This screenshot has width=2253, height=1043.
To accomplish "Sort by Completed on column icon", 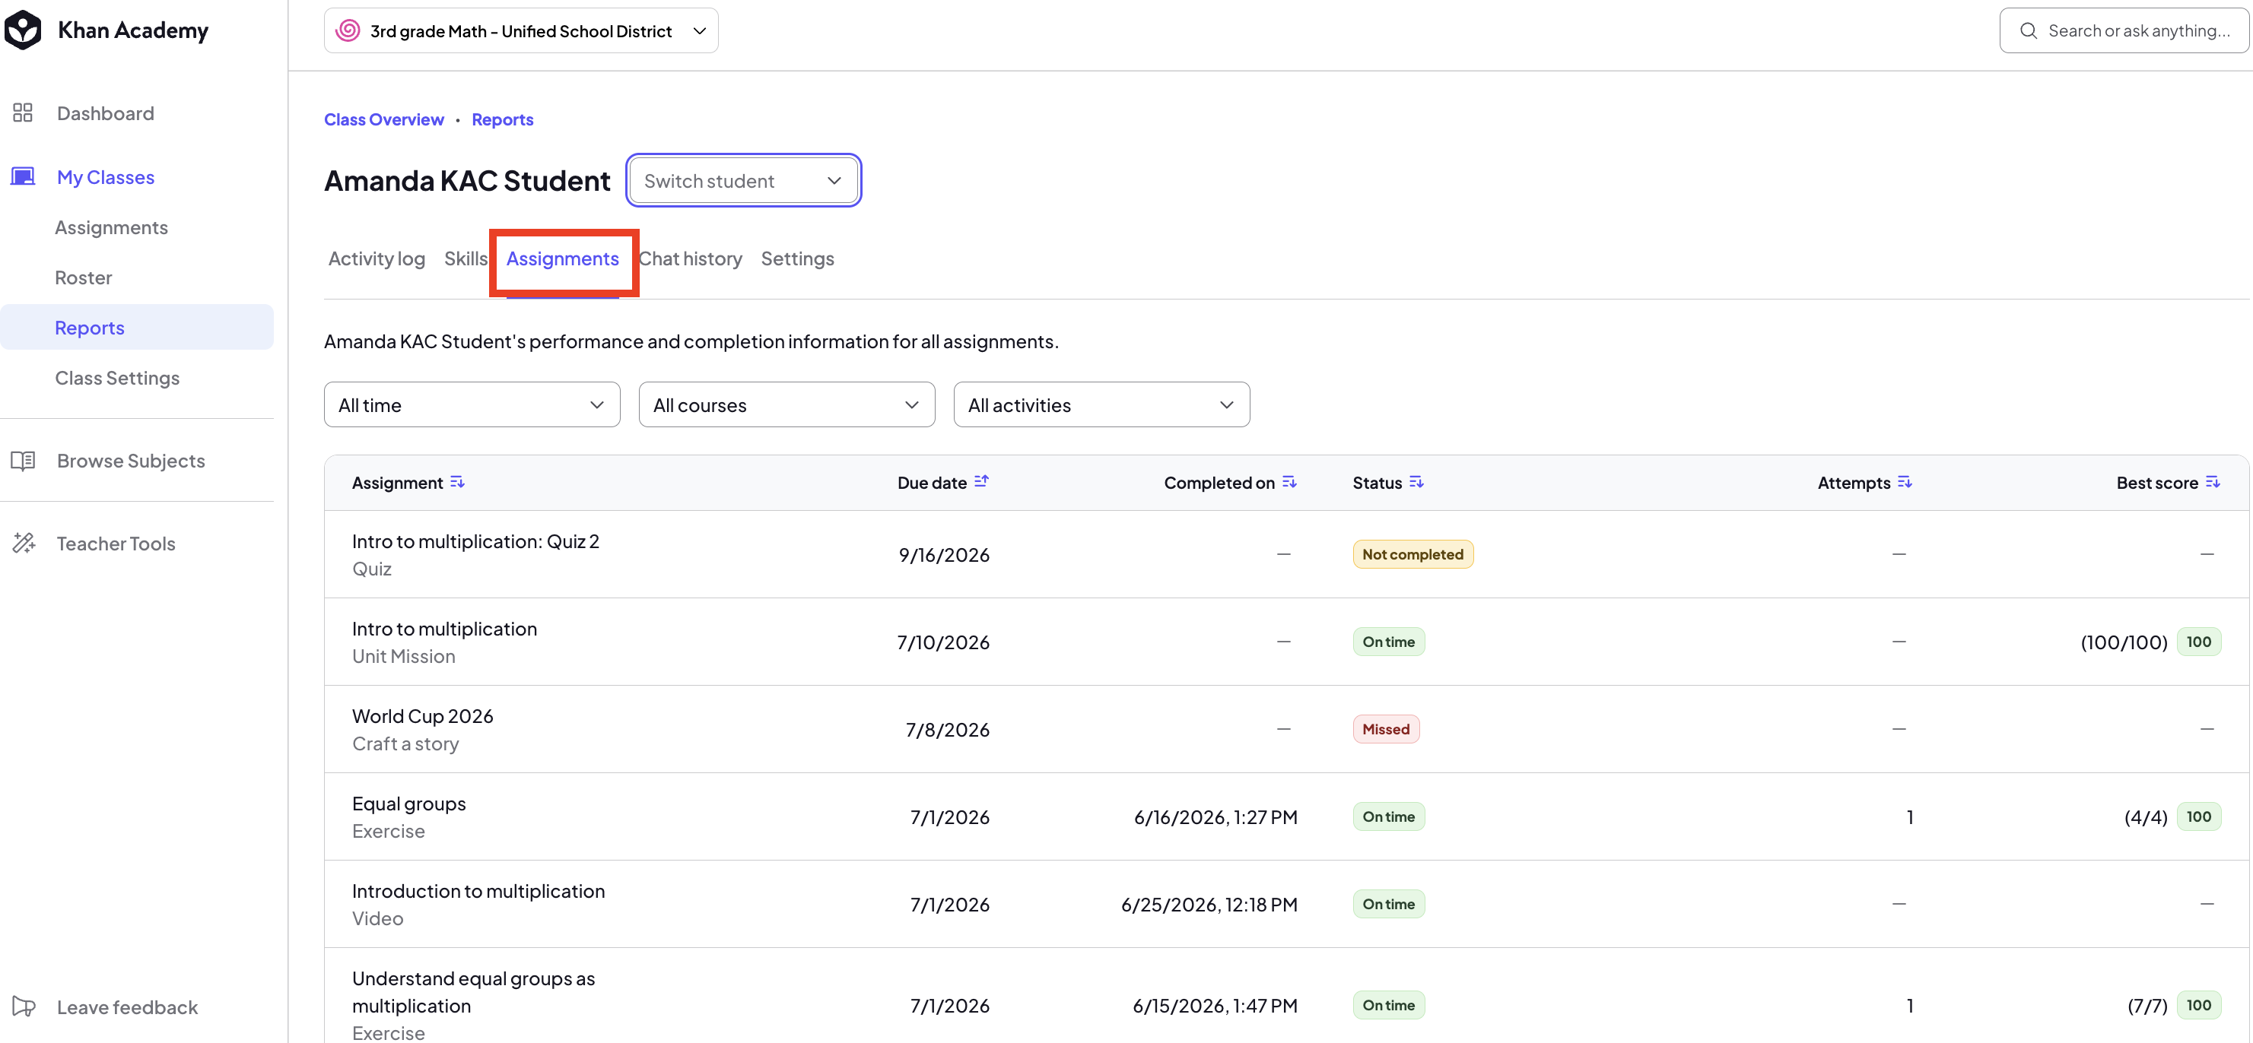I will pyautogui.click(x=1289, y=482).
